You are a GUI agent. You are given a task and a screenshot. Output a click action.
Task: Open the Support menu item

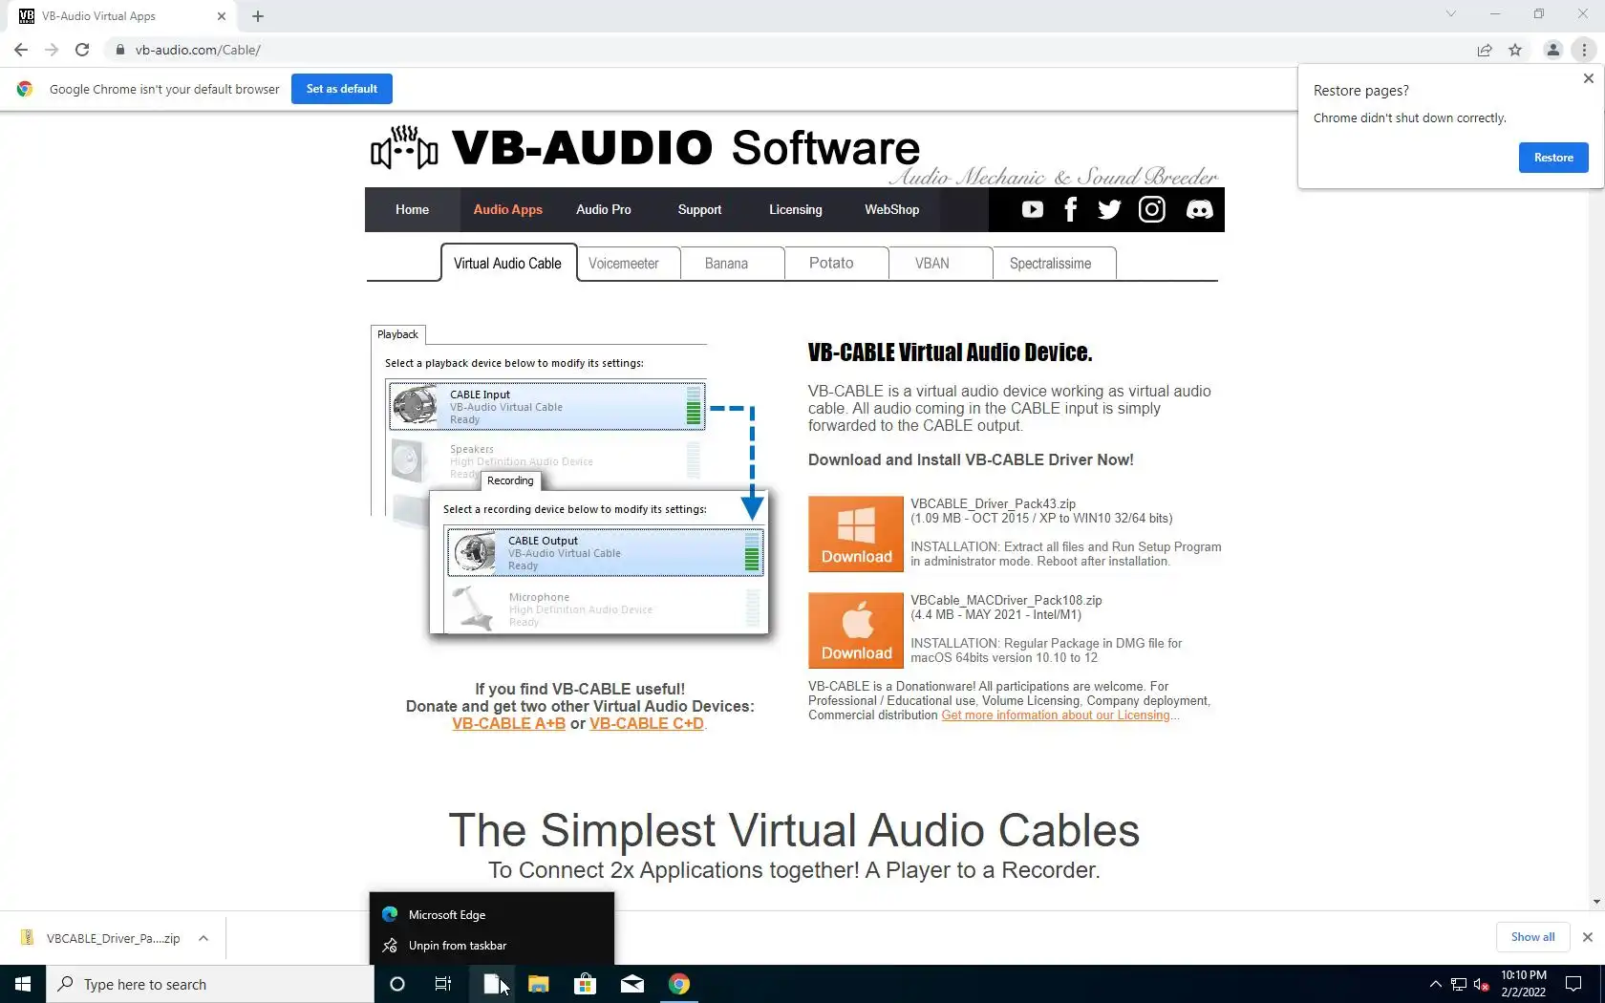point(699,209)
